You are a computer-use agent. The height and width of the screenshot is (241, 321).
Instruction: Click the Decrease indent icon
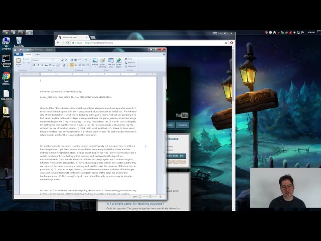(72, 60)
